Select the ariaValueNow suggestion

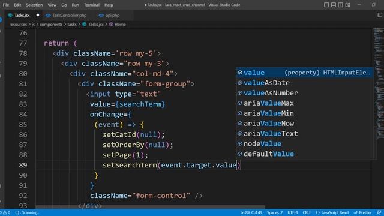tap(305, 124)
